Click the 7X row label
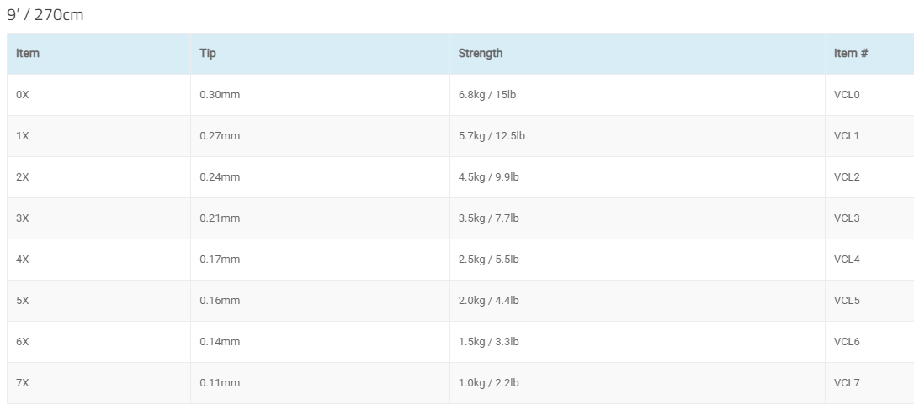Screen dimensions: 914x410 [x=22, y=383]
